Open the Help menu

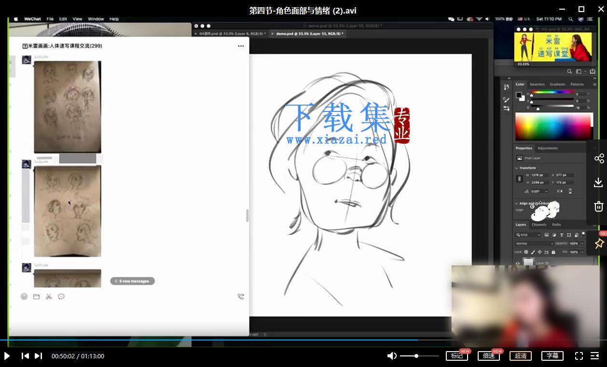click(114, 19)
